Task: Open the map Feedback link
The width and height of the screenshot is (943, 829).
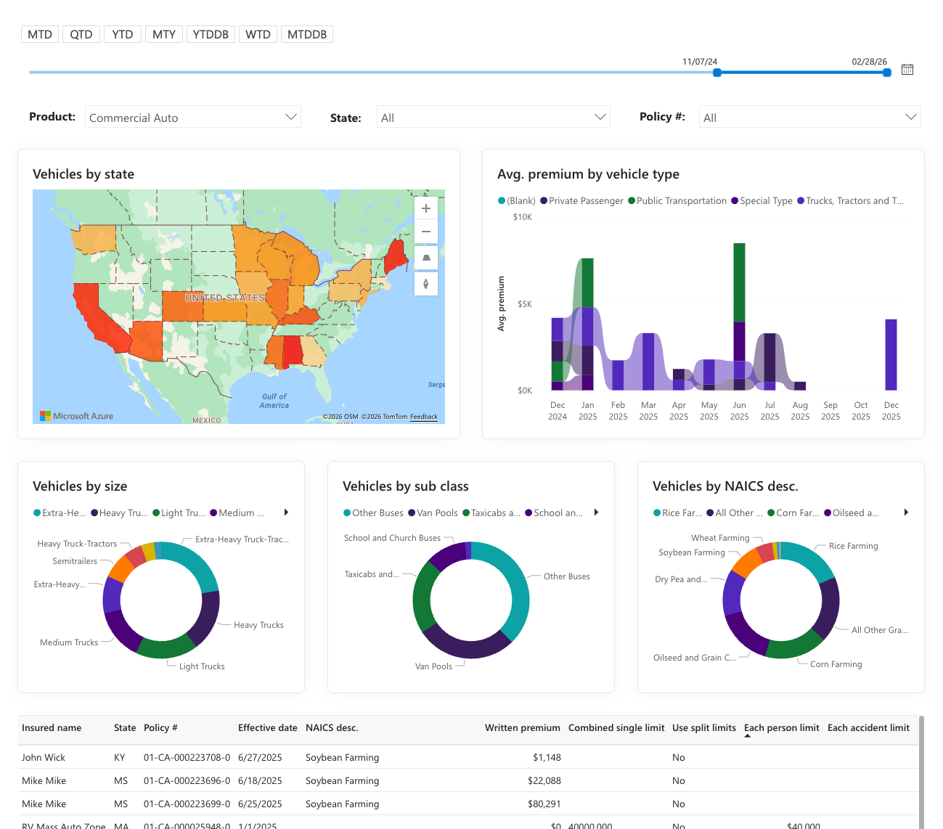Action: pyautogui.click(x=424, y=417)
